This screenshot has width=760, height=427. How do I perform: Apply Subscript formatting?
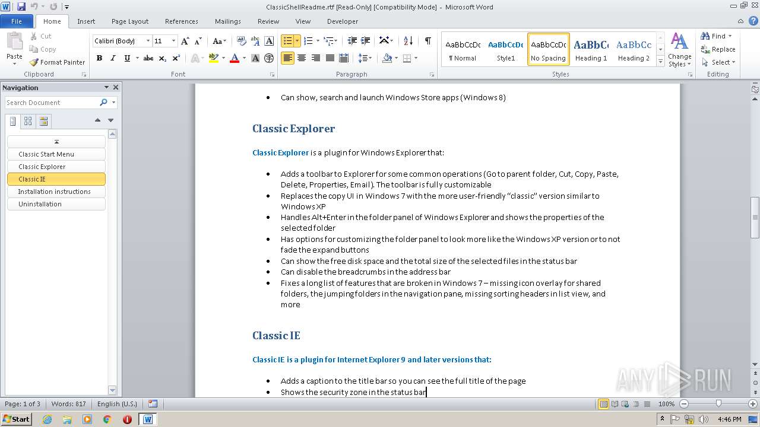(163, 58)
